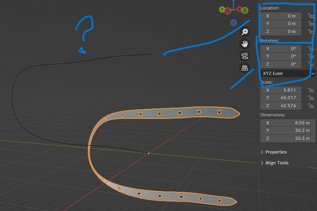Open the XYZ Euler rotation mode dropdown
The image size is (317, 211).
[x=288, y=73]
